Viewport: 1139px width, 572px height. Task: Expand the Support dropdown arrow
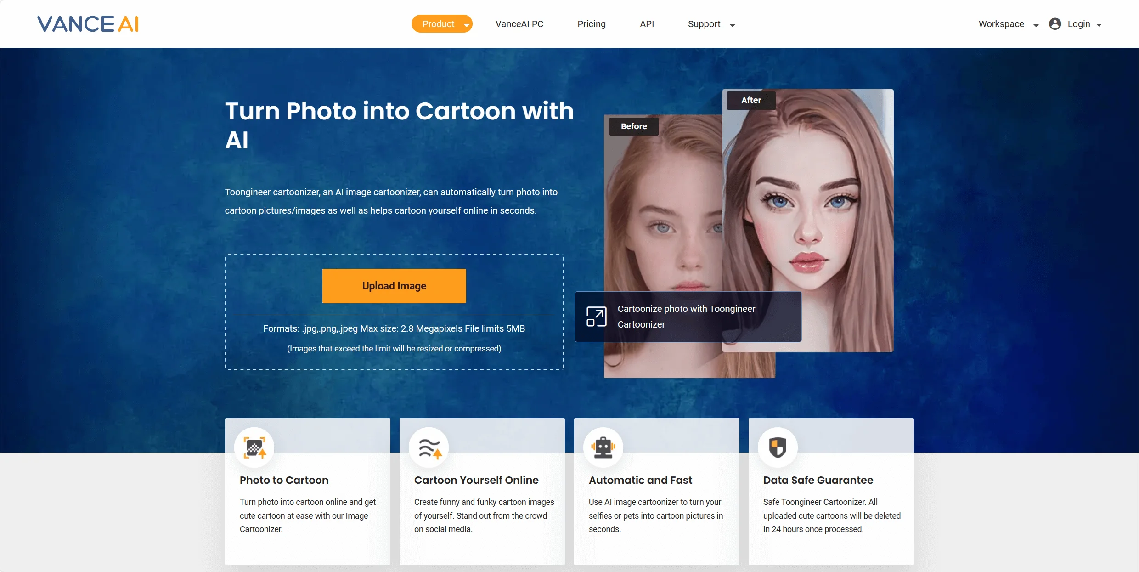[x=733, y=25]
